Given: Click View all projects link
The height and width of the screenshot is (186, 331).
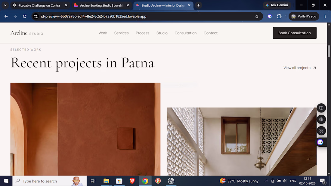Looking at the screenshot, I should click(300, 68).
